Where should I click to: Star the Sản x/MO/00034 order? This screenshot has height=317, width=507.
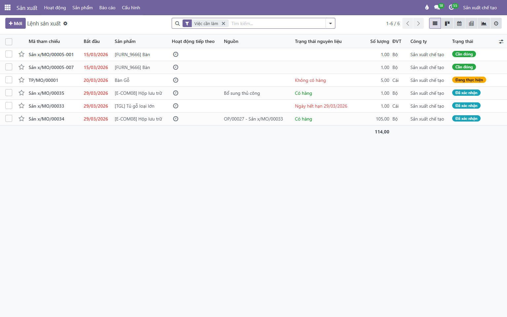(x=21, y=119)
